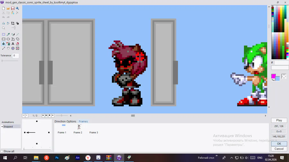Select the magenta foreground color swatch

pos(274,76)
